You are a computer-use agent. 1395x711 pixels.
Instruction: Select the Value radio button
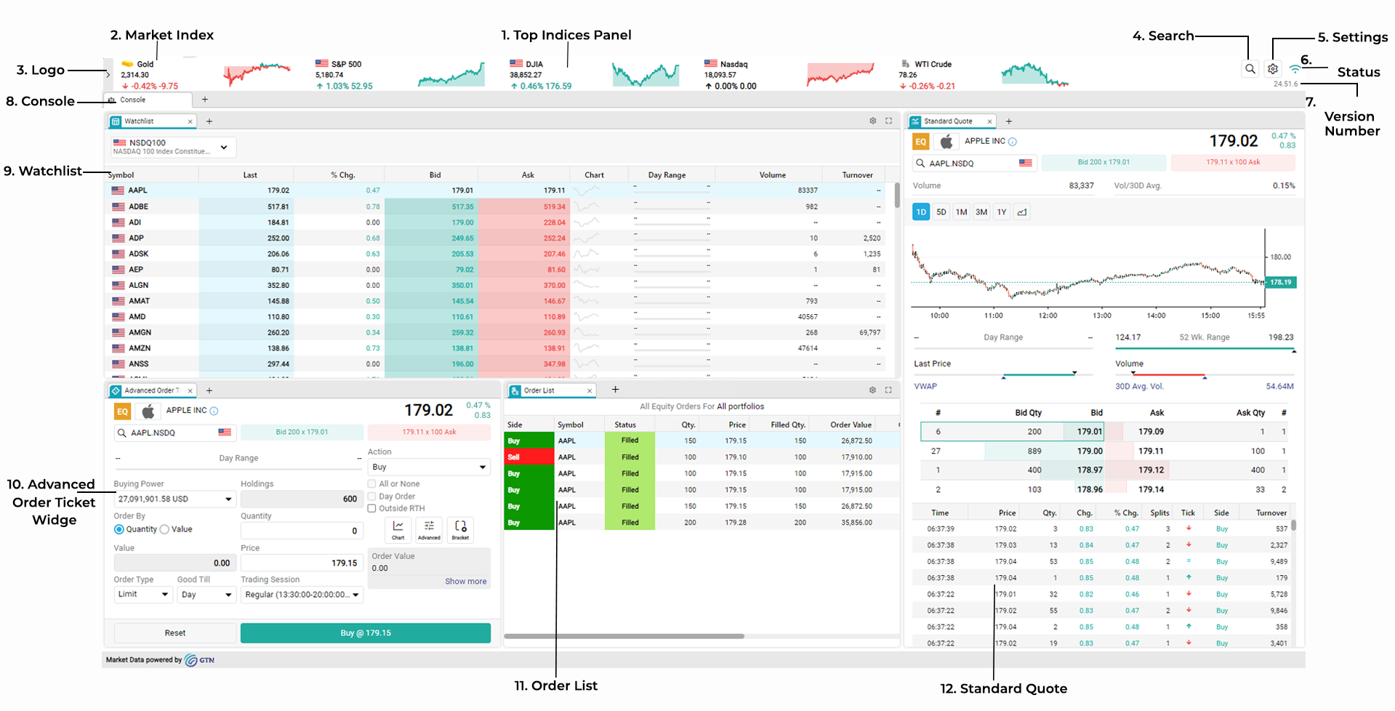click(x=165, y=530)
